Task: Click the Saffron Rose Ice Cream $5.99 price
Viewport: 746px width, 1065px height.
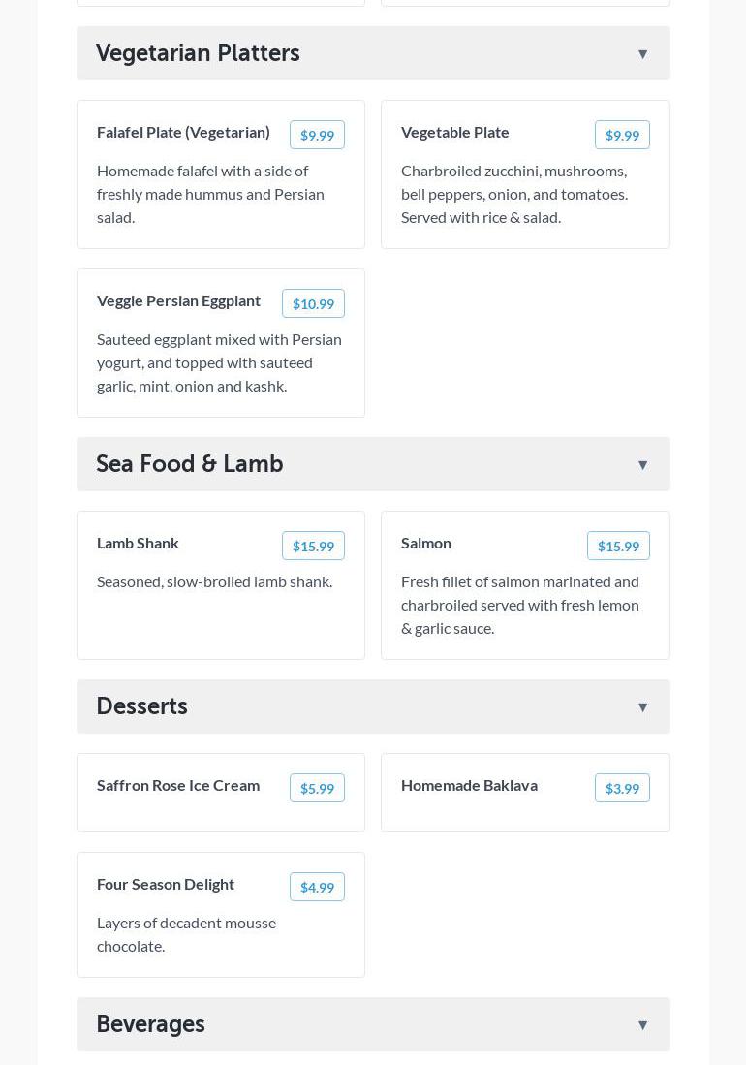Action: coord(317,788)
